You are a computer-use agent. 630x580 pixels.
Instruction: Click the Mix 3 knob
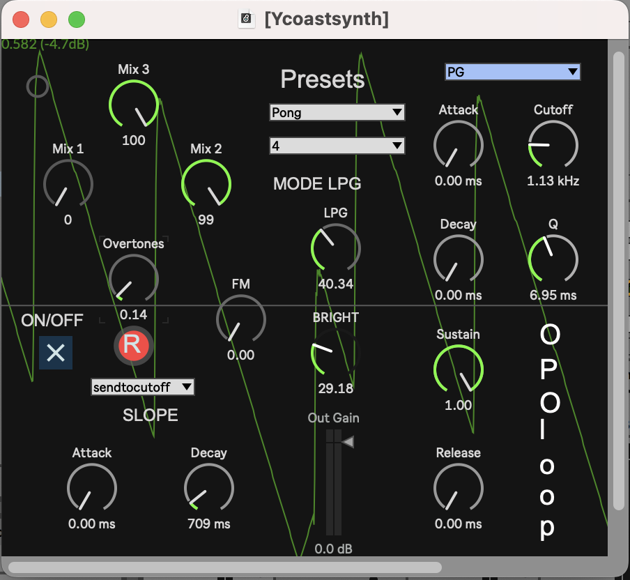(134, 105)
